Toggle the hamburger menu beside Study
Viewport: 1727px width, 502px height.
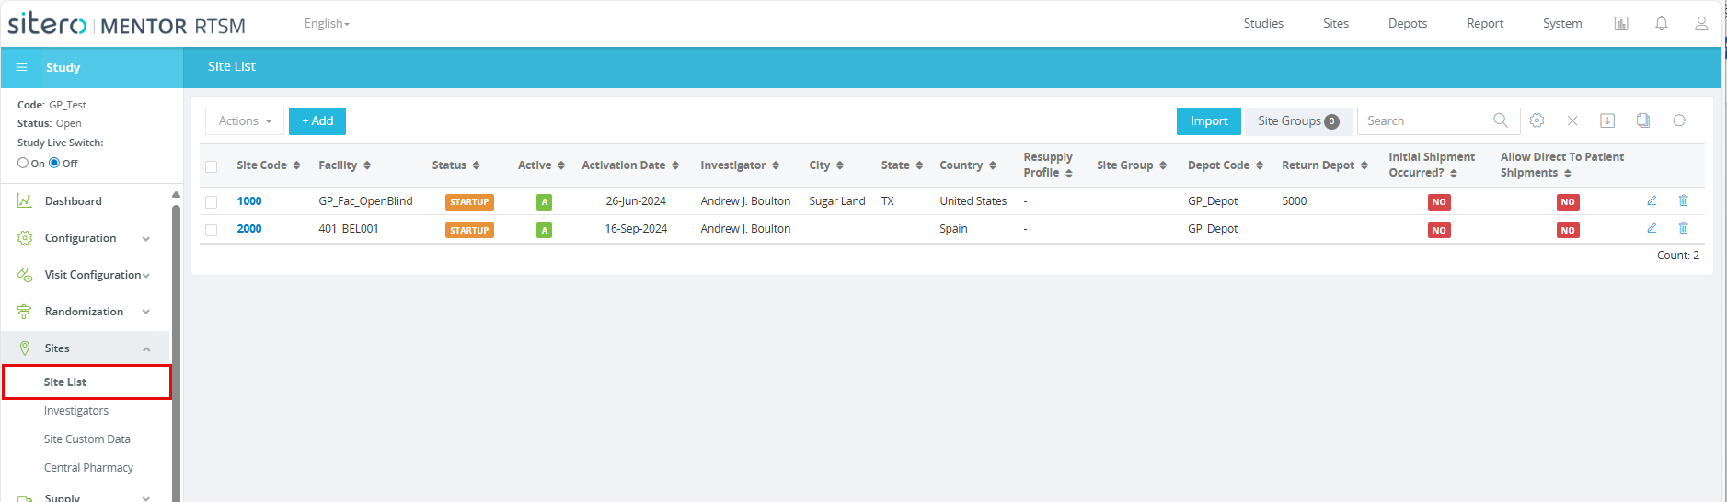click(21, 67)
